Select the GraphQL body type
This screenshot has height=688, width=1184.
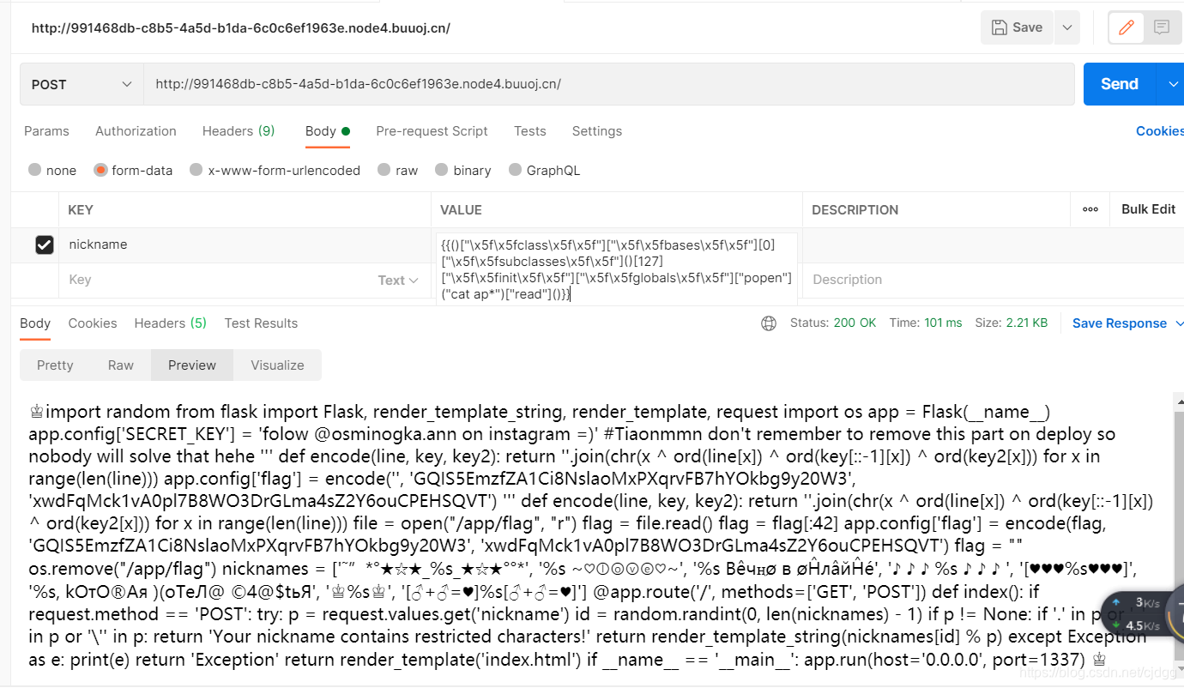pyautogui.click(x=545, y=170)
